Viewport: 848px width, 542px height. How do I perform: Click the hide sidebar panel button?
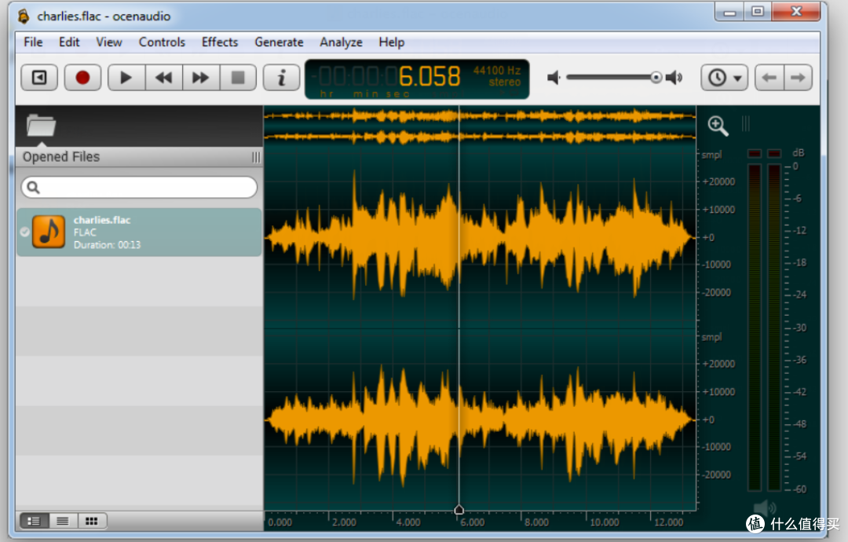pyautogui.click(x=39, y=77)
